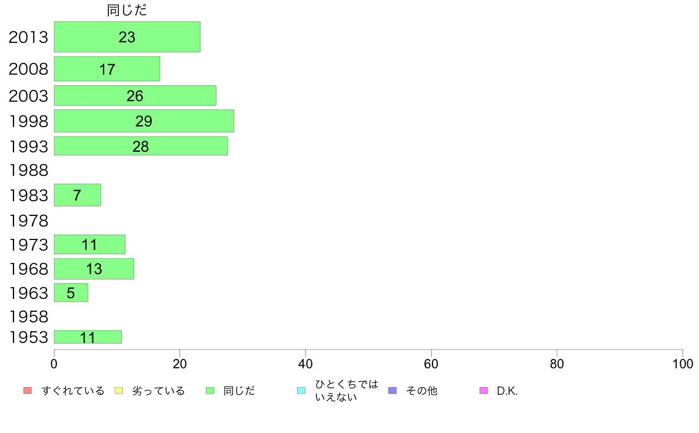Select the 2008 bar showing 17
Screen dimensions: 699x433
pyautogui.click(x=107, y=69)
